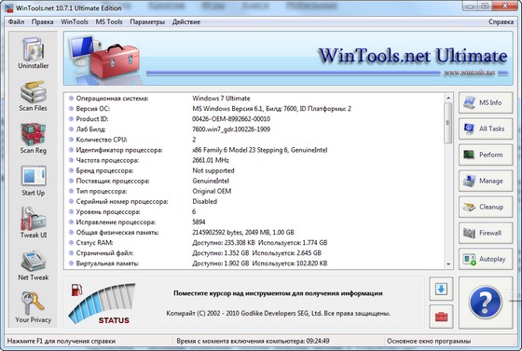Open the Справка menu
The image size is (522, 351).
click(x=501, y=22)
